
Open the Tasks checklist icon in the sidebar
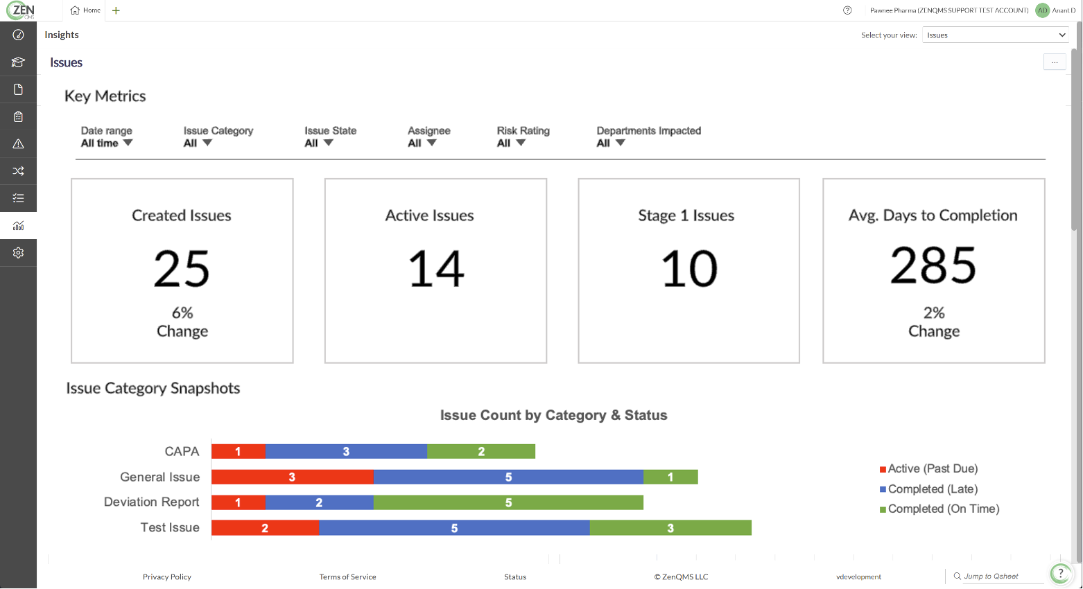click(18, 198)
